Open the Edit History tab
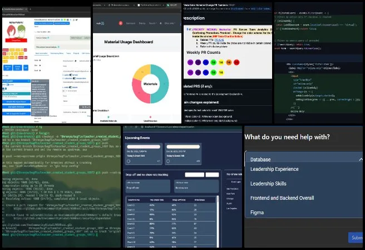Image resolution: width=365 pixels, height=250 pixels. pos(86,53)
